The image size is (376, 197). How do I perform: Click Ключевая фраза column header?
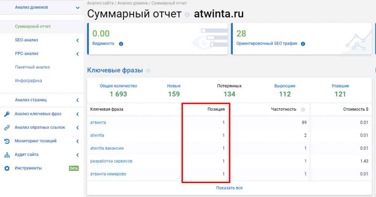tap(107, 109)
